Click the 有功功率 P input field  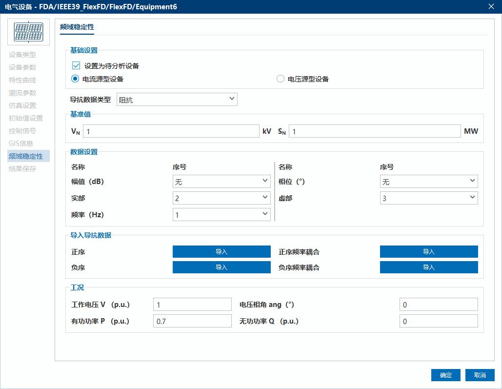pos(192,321)
